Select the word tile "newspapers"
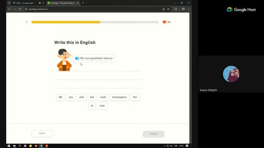This screenshot has width=264, height=148. tap(119, 97)
